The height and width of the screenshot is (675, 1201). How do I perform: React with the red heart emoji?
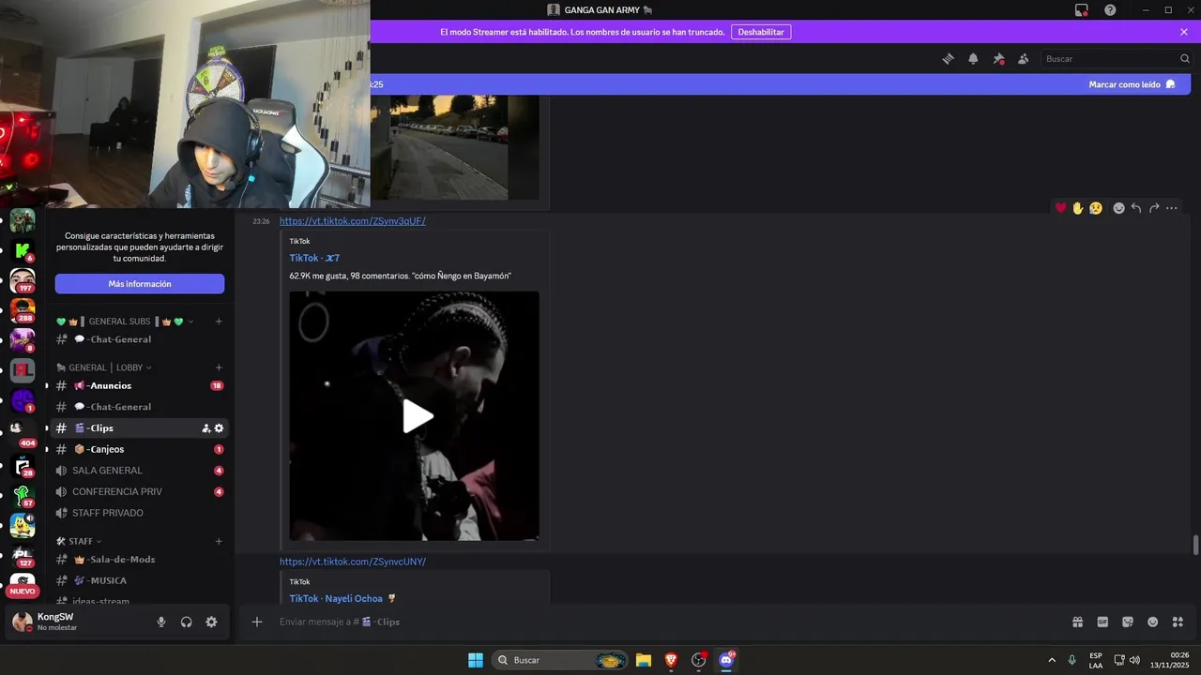1061,208
